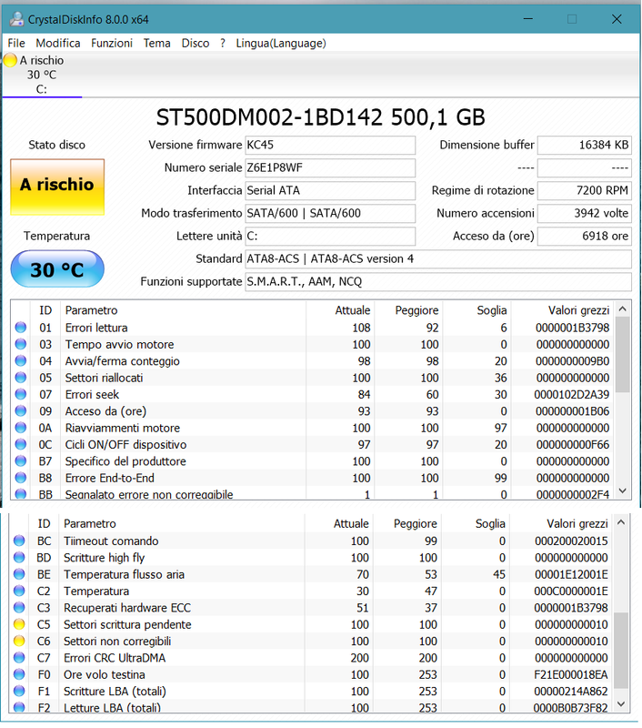Screen dimensions: 642x728
Task: Click raw value F21E000018EA
Action: (x=570, y=674)
